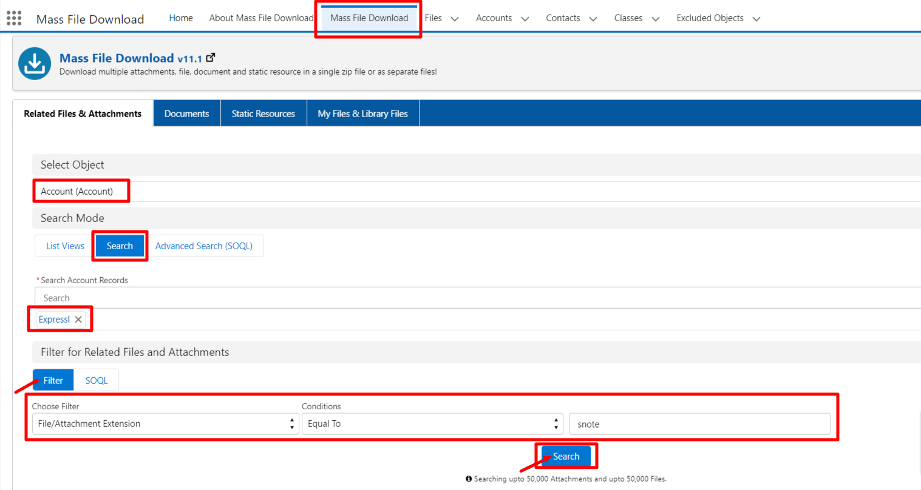Open the Excluded Objects nav tab

coord(710,18)
